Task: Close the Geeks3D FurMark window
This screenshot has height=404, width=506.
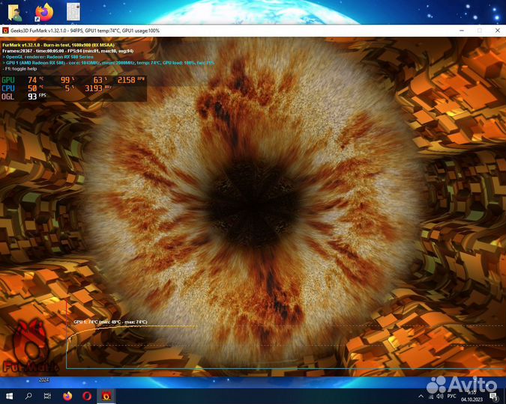Action: [497, 31]
